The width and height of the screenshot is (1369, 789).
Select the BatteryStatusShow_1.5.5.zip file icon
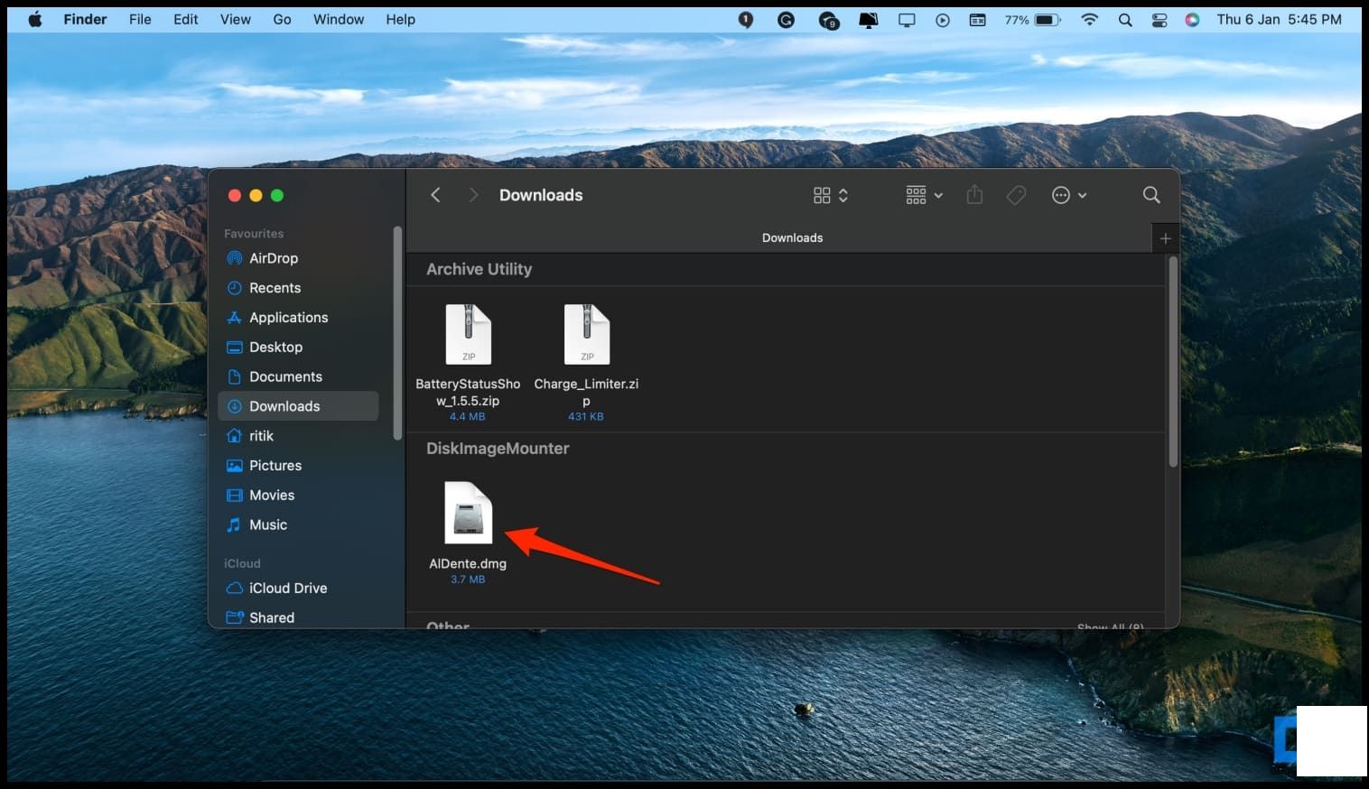click(x=469, y=334)
